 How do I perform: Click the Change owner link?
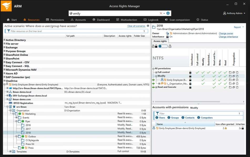coord(226,33)
